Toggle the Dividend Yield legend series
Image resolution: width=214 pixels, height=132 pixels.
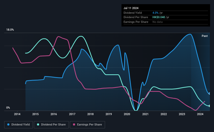pyautogui.click(x=19, y=124)
